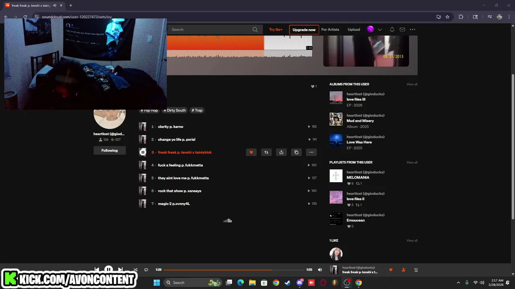
Task: Open the purple profile avatar menu
Action: (x=370, y=29)
